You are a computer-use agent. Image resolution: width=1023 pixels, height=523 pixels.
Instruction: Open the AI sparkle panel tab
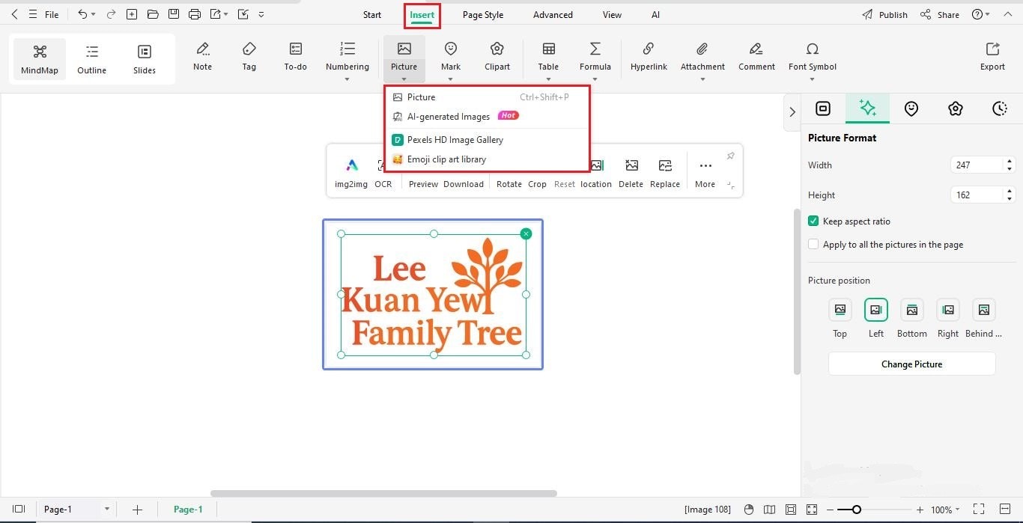coord(868,108)
